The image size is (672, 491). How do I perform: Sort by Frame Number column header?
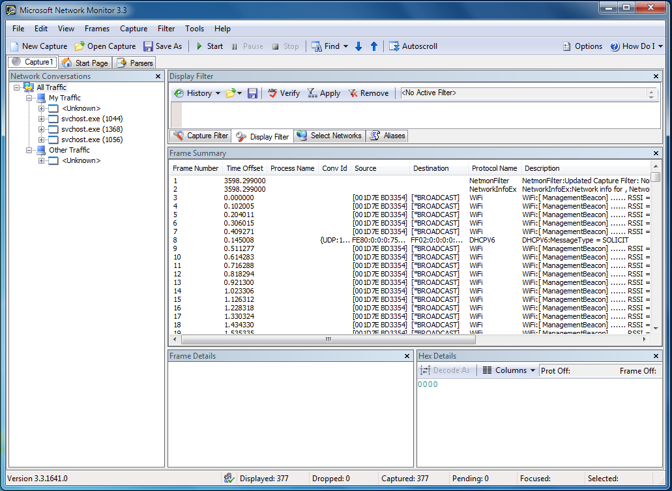pos(196,168)
